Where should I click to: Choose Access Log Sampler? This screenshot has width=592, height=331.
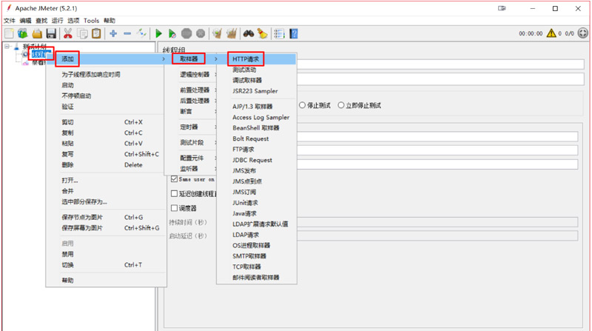tap(261, 117)
